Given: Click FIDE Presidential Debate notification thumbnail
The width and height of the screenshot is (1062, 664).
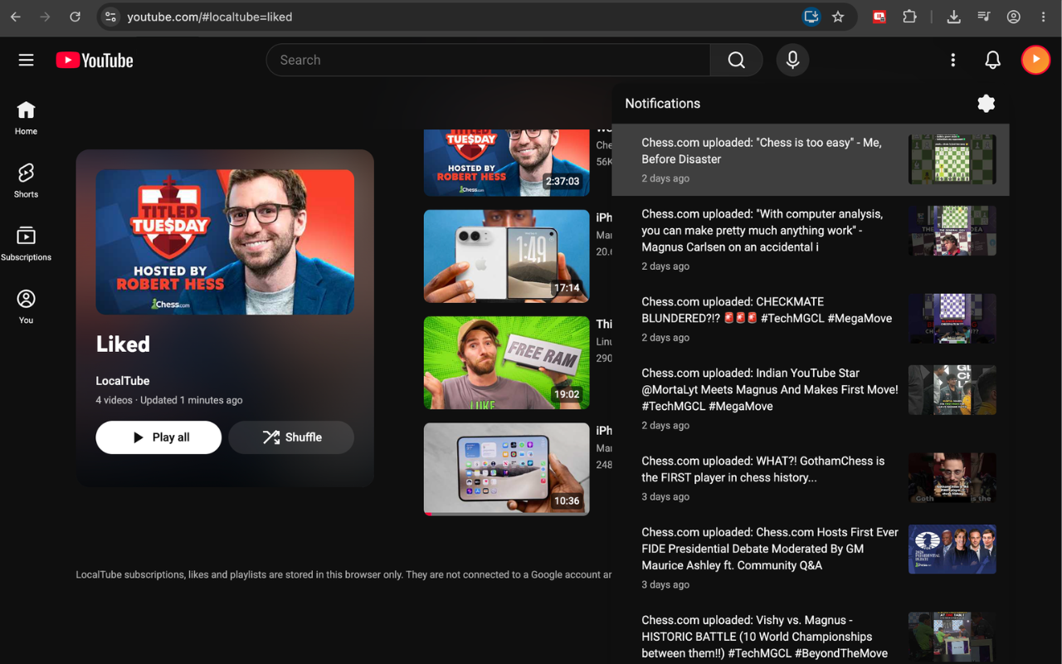Looking at the screenshot, I should click(952, 549).
